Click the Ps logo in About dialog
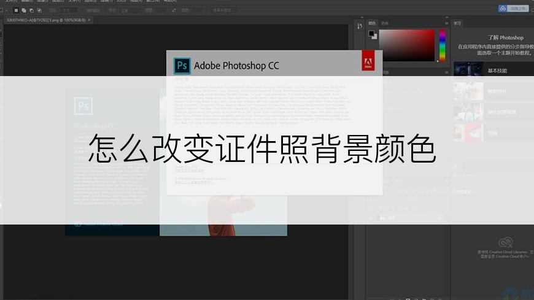The image size is (534, 300). [182, 66]
